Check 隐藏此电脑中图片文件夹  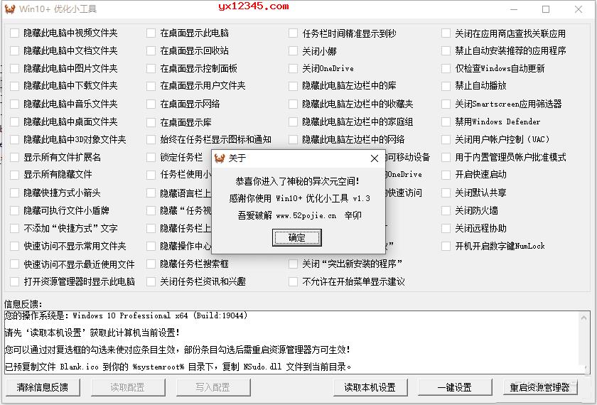(14, 68)
